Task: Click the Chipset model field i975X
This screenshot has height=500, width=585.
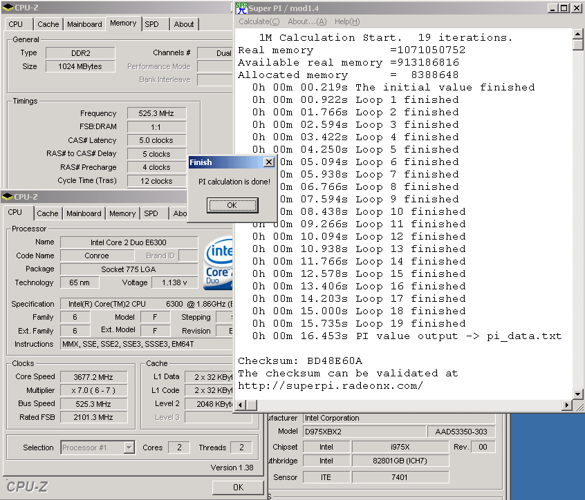Action: click(400, 447)
